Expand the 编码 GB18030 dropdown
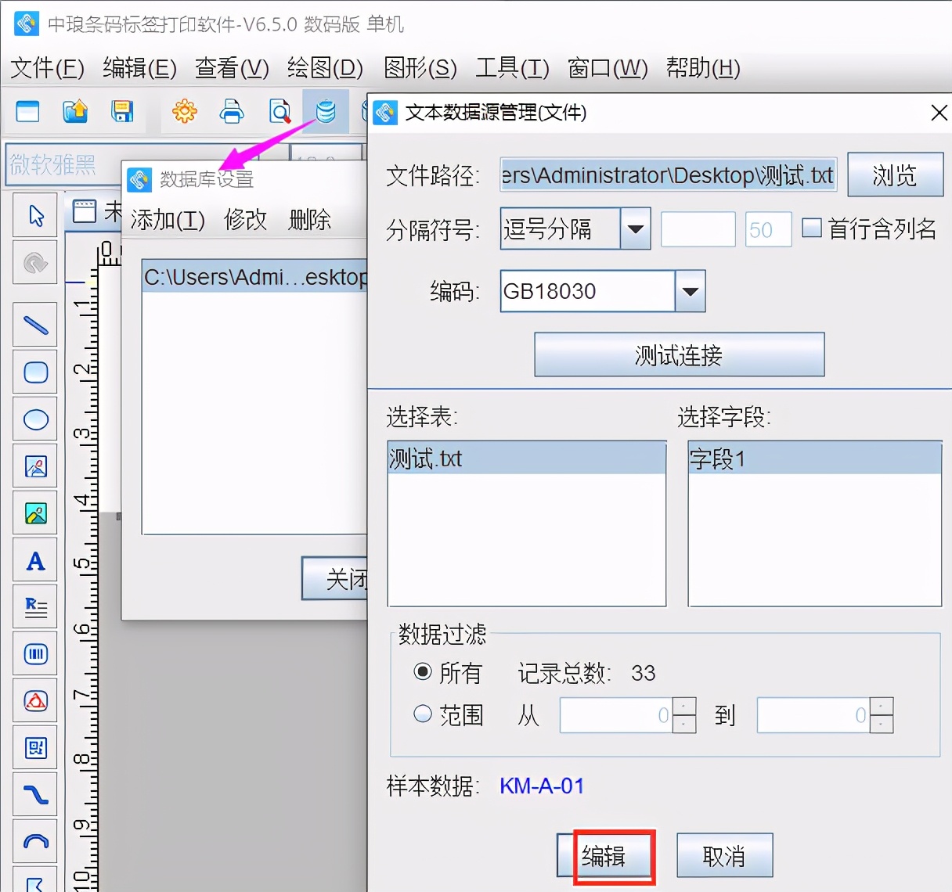Screen dimensions: 952x892 click(x=690, y=291)
